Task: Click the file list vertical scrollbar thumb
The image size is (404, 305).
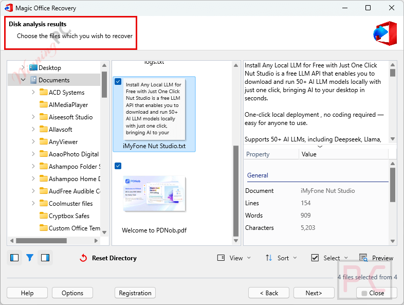Action: tap(236, 191)
